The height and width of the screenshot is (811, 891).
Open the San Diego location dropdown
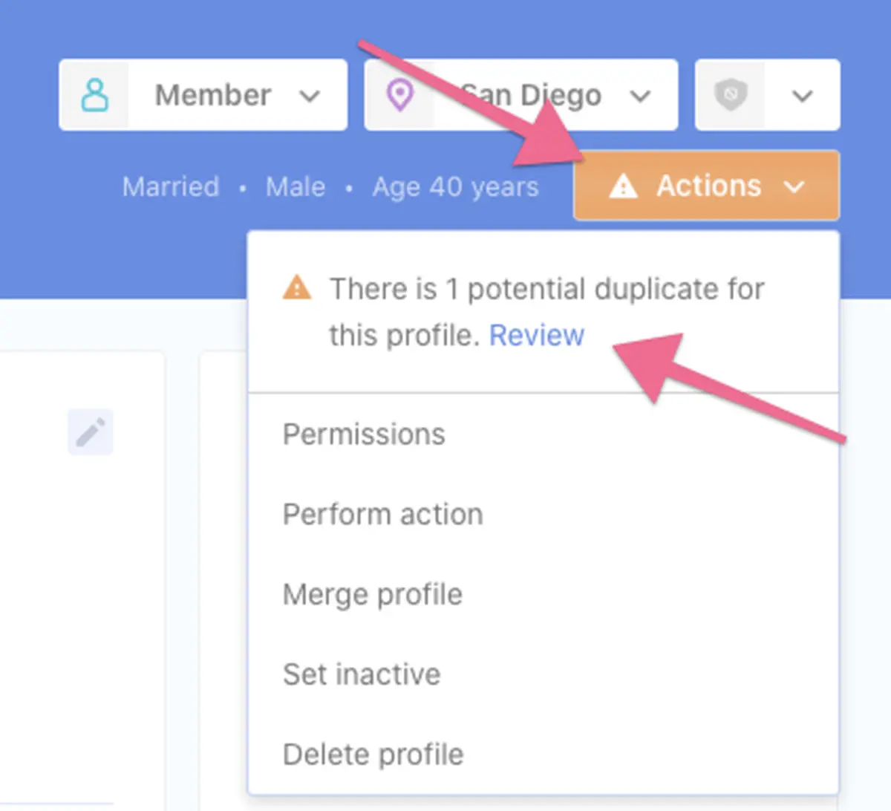[521, 95]
